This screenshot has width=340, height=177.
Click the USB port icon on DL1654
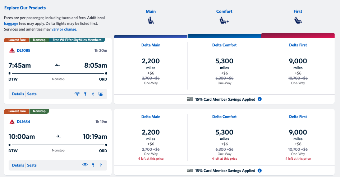(101, 165)
